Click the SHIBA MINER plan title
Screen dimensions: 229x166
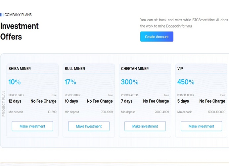tap(20, 69)
